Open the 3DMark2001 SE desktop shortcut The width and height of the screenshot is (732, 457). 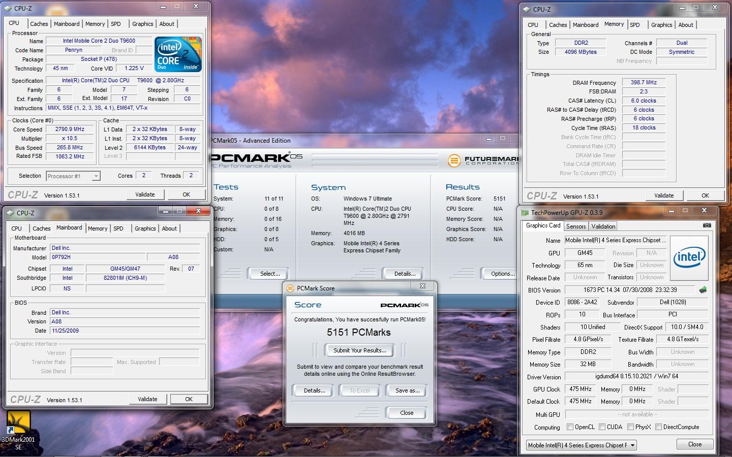click(x=18, y=430)
